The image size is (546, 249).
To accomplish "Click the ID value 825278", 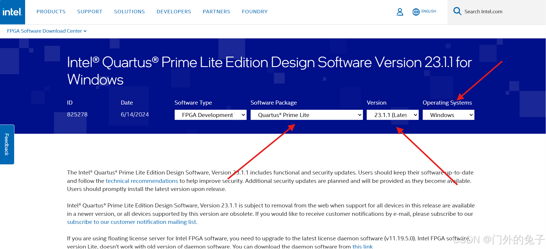I will [x=77, y=114].
